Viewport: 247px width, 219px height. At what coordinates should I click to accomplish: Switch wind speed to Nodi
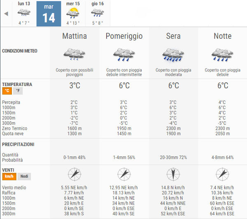(x=24, y=176)
